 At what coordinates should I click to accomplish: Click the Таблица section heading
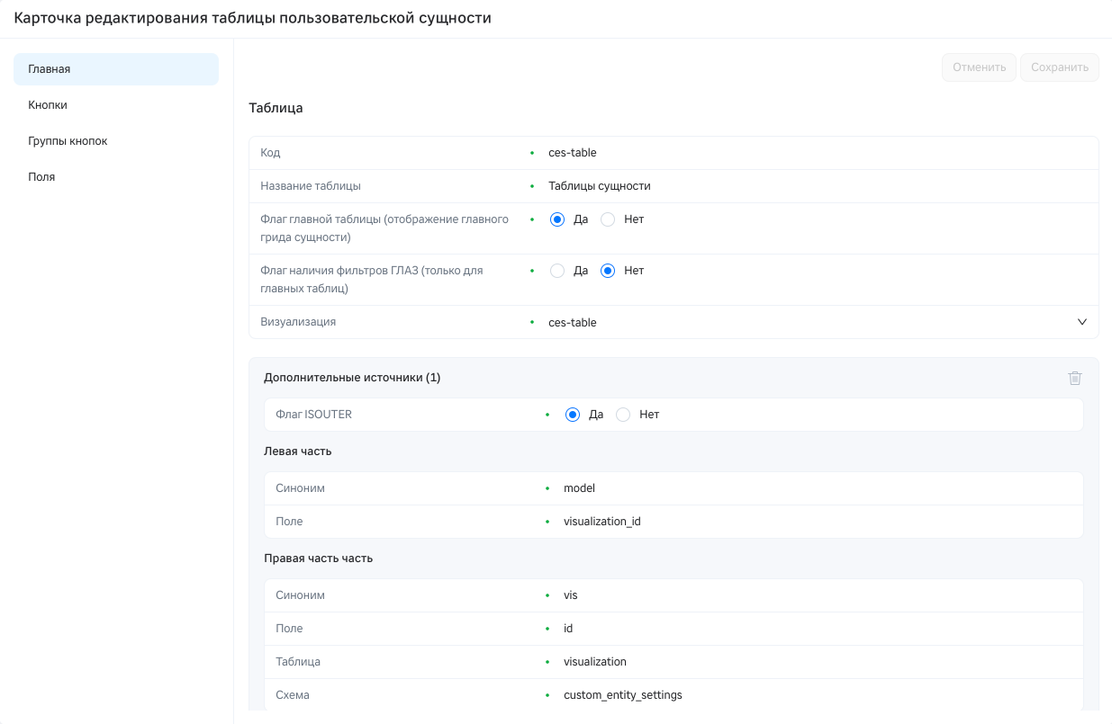click(276, 108)
